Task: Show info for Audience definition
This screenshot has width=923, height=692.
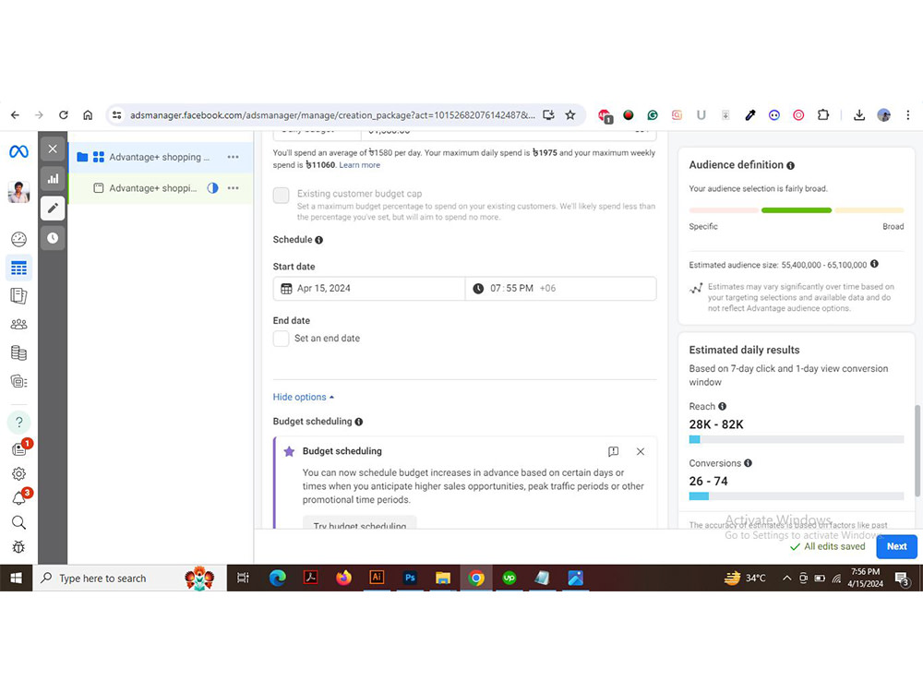Action: tap(791, 166)
